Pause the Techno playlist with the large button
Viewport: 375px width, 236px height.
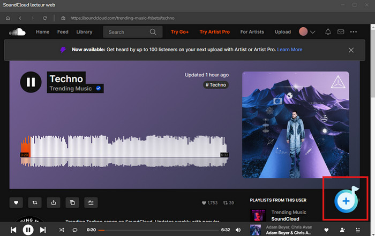coord(31,82)
